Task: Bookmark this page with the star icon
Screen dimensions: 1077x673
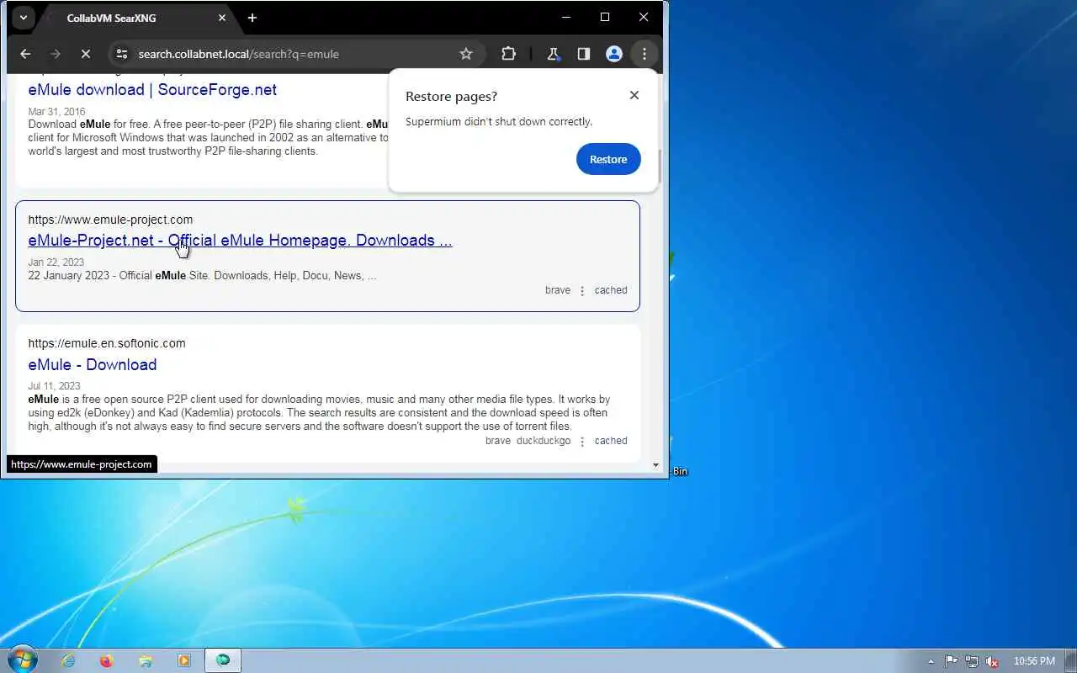Action: [466, 54]
